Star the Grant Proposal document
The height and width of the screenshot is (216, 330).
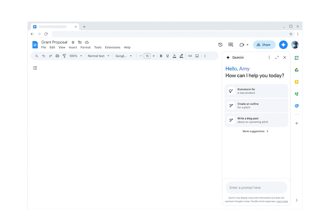click(x=73, y=42)
